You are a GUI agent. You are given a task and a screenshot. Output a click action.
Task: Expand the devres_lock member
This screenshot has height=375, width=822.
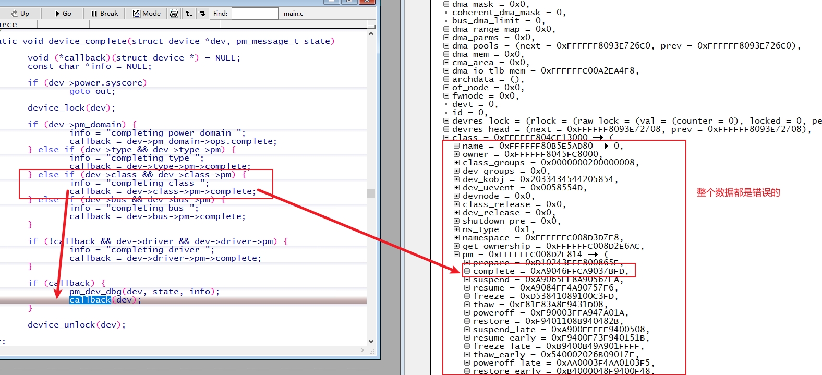click(x=446, y=121)
